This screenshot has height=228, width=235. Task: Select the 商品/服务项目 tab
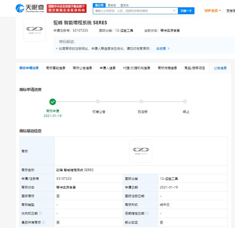195,68
